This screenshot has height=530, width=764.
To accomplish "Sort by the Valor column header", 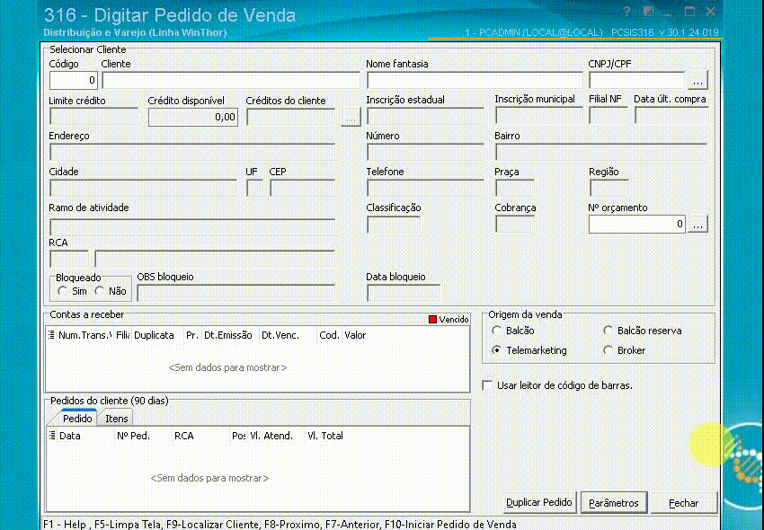I will (355, 335).
